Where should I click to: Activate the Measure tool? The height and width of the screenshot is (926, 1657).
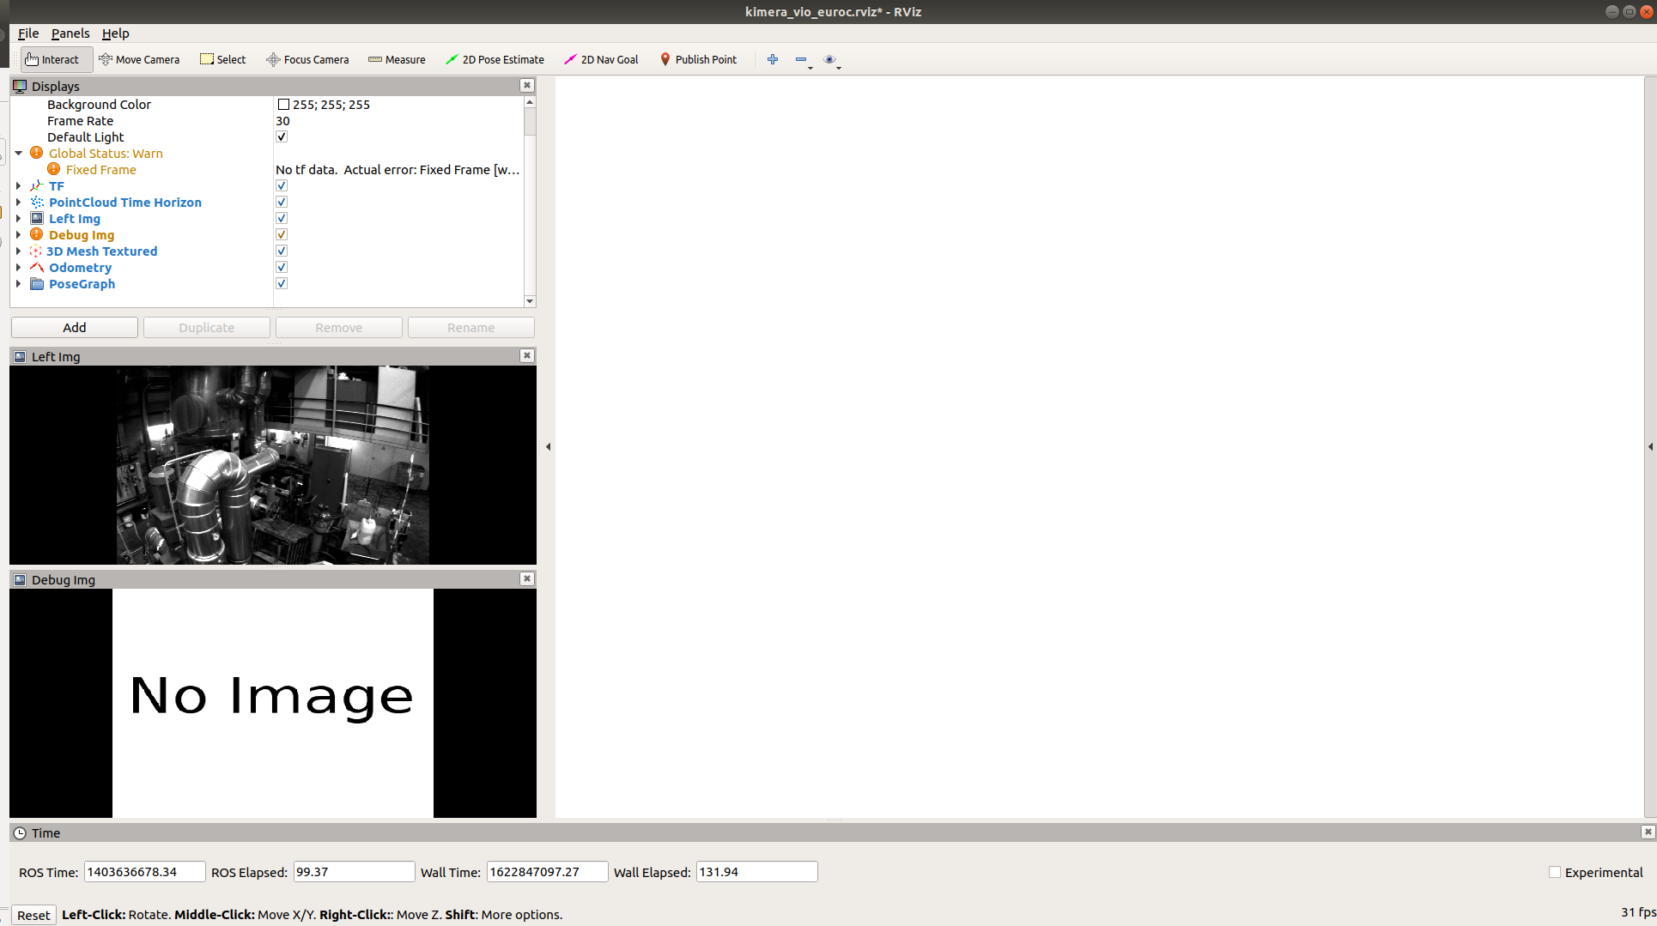[x=397, y=59]
